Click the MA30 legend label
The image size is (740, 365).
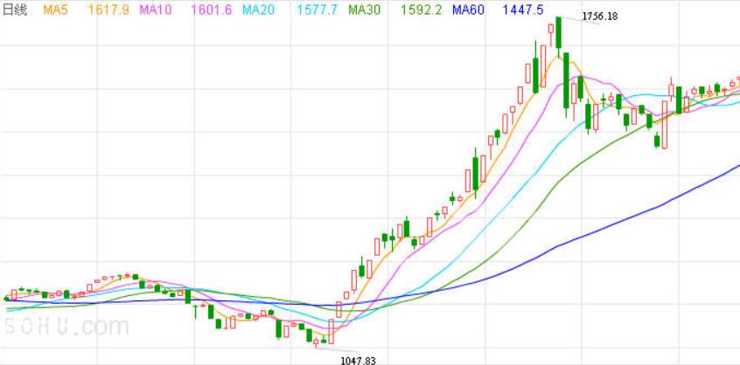pyautogui.click(x=366, y=10)
